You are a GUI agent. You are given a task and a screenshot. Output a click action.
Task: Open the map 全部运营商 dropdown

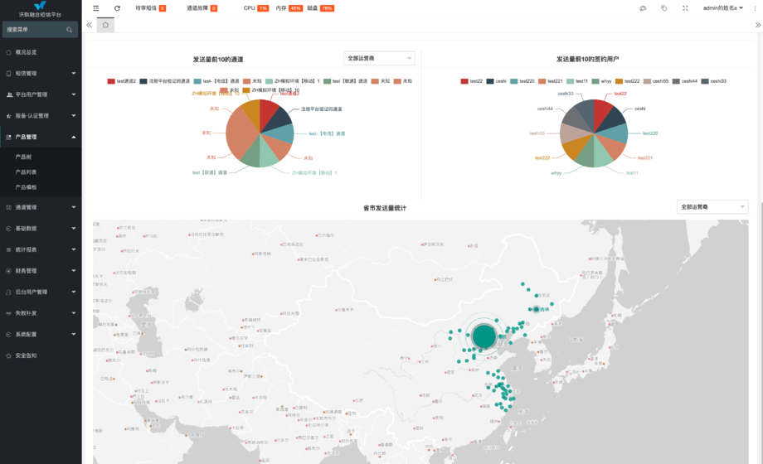[712, 207]
